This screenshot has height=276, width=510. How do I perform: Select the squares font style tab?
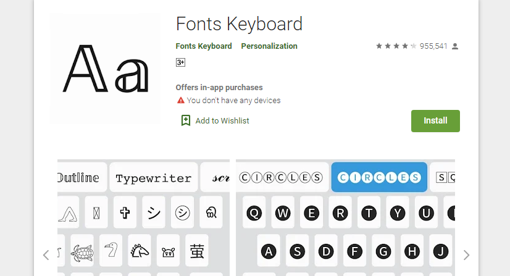click(442, 177)
